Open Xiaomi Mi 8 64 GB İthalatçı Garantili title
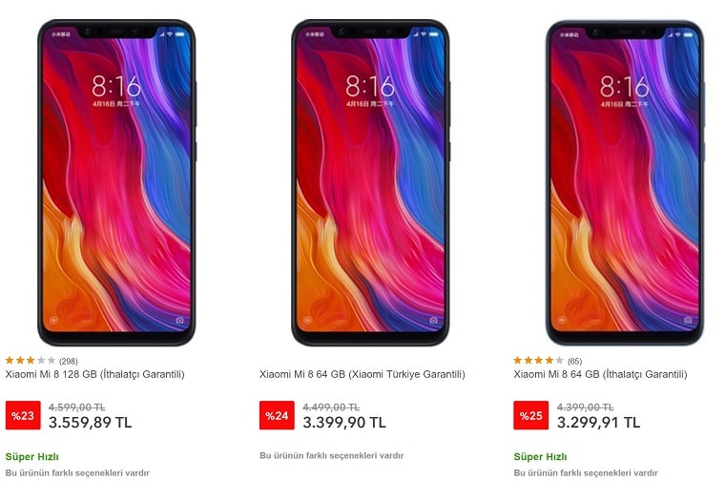 [600, 374]
